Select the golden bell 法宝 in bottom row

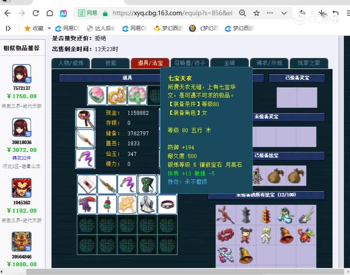(x=246, y=255)
